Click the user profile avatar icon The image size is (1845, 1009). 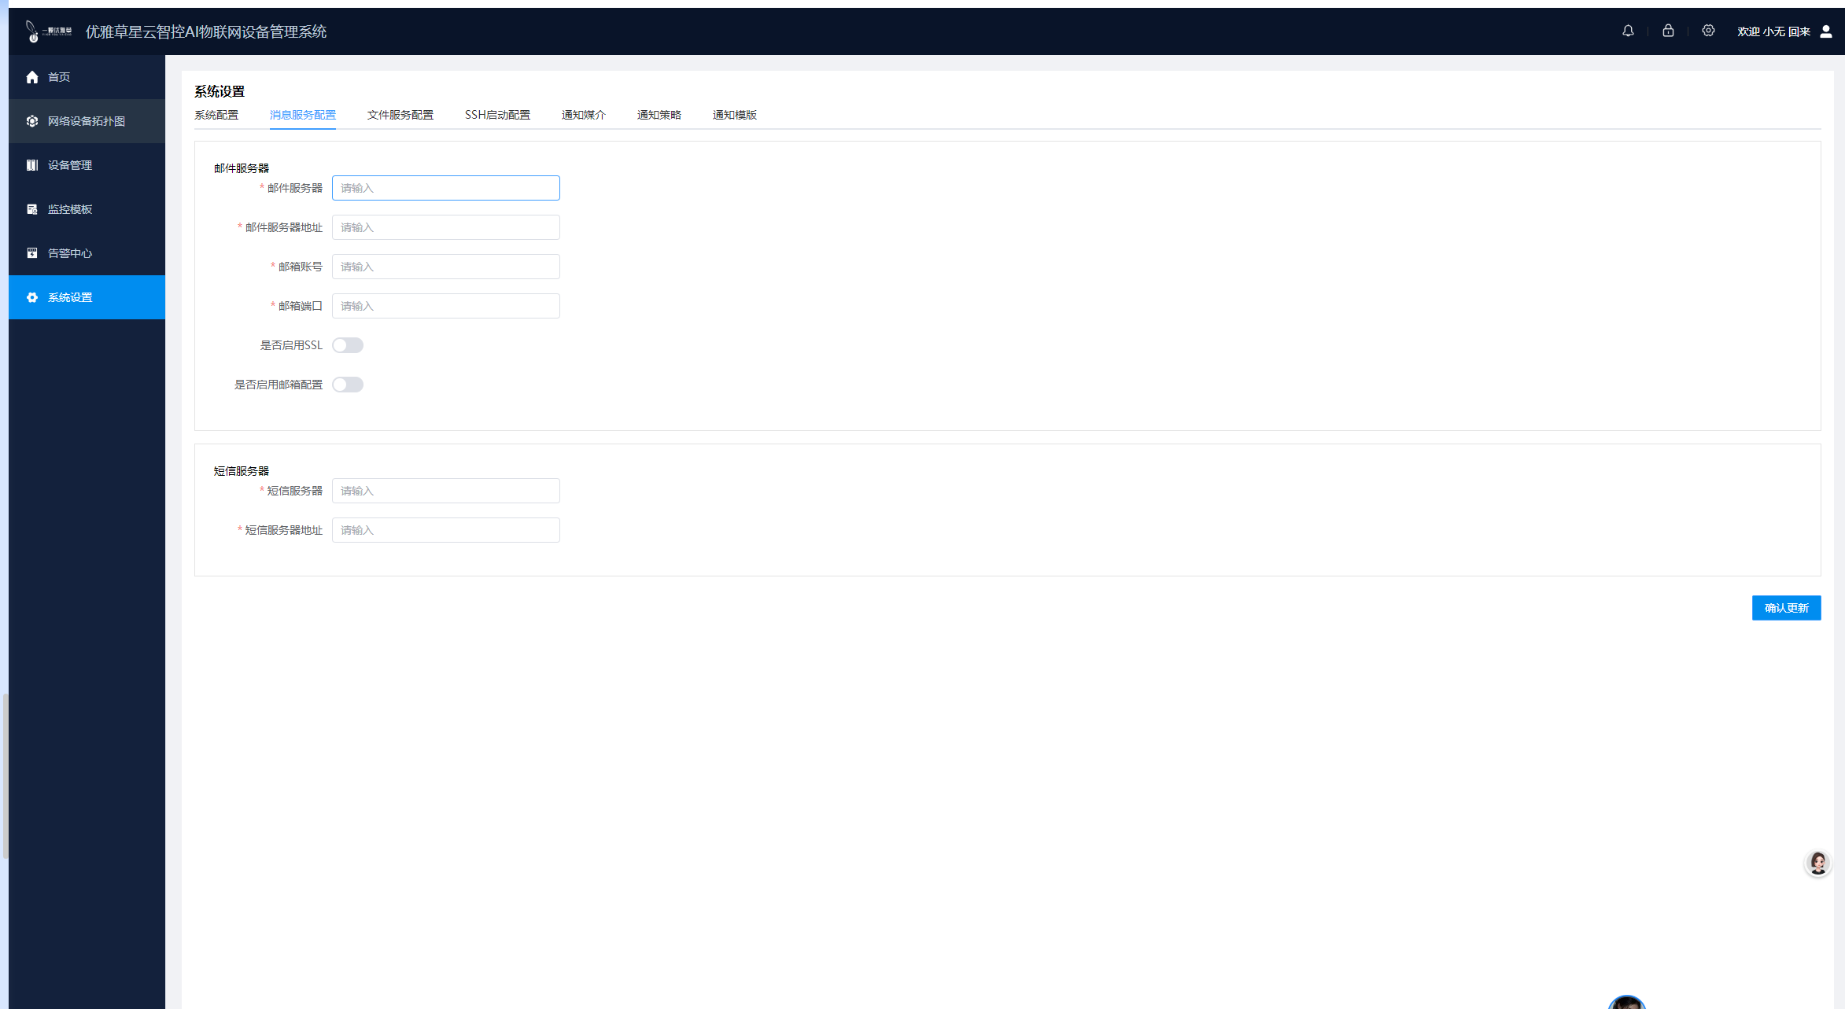click(1826, 31)
